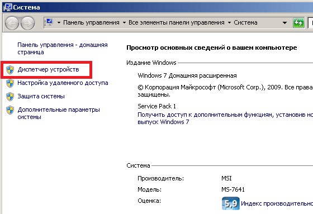Screen dimensions: 313x214
Task: Open Диспетчер устройств link
Action: tap(48, 69)
